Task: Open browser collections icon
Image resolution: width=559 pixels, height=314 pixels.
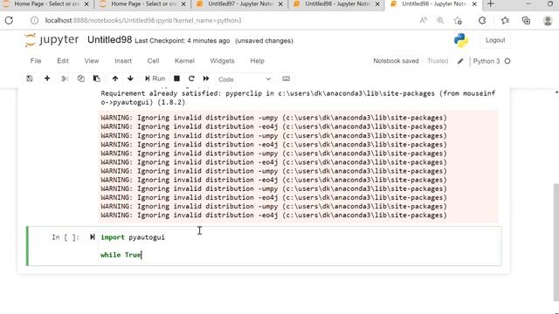Action: click(526, 21)
